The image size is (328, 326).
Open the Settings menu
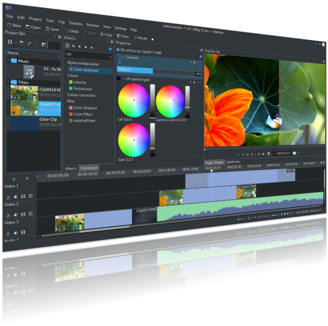pyautogui.click(x=120, y=28)
